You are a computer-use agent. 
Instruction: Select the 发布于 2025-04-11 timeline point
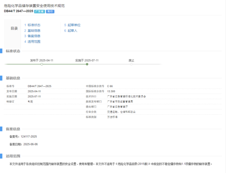[x=42, y=64]
